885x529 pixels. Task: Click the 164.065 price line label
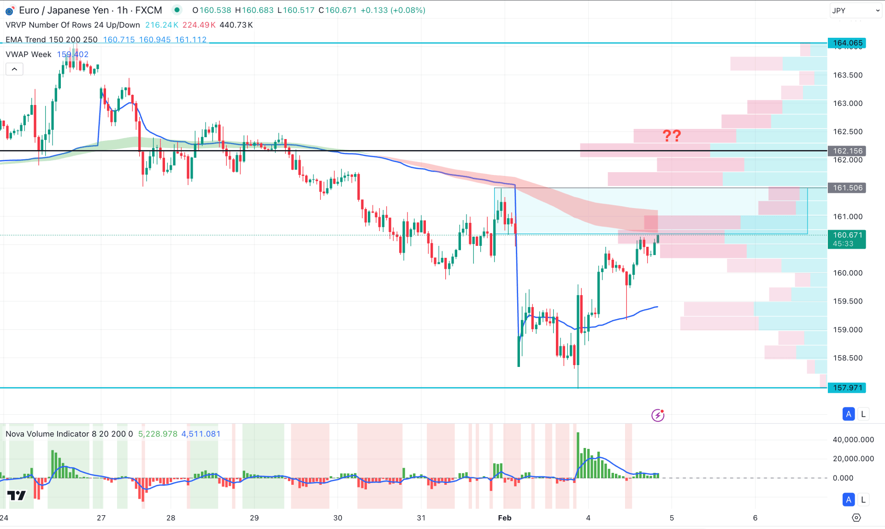[x=847, y=43]
